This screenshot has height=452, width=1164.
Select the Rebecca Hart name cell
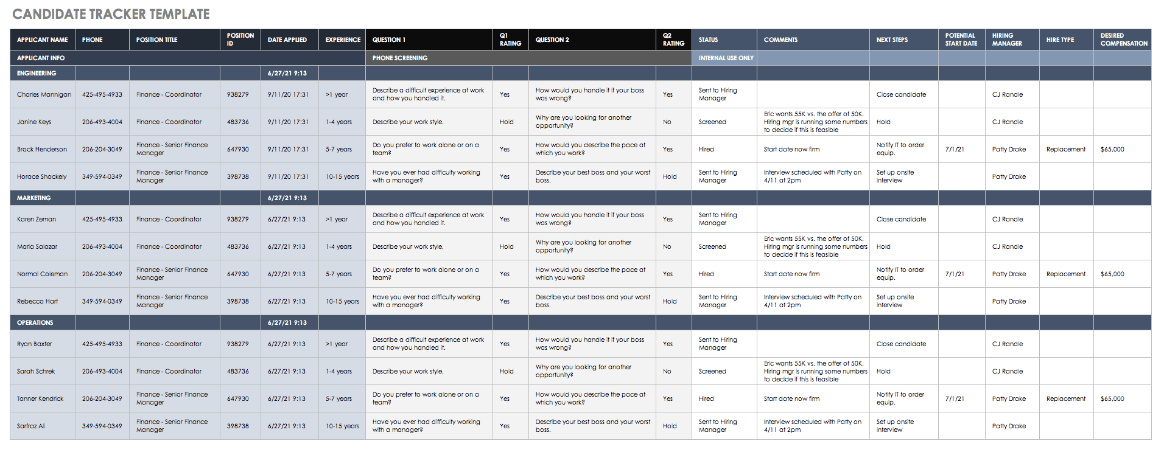(x=38, y=301)
